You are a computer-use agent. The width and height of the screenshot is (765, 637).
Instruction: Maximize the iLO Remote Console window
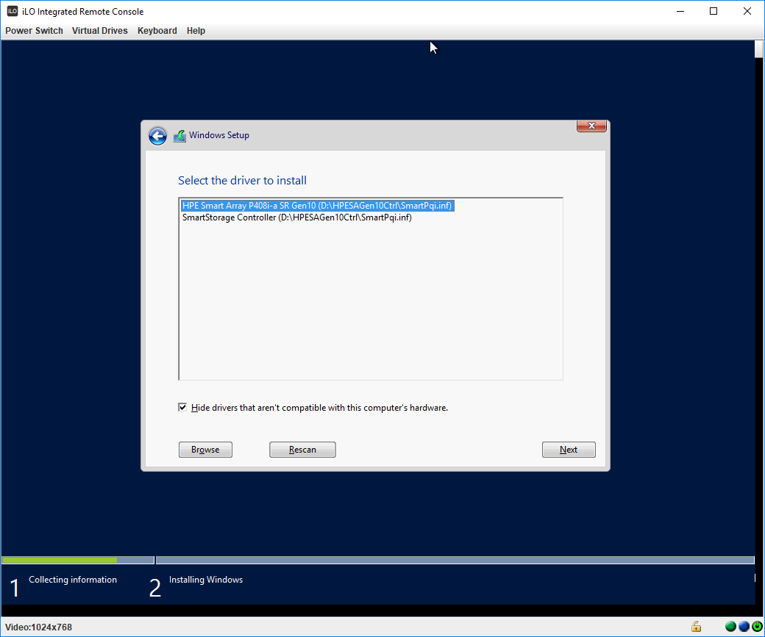pos(714,11)
